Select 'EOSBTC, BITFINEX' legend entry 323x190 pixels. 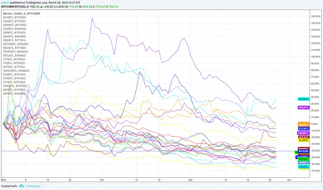coord(14,75)
